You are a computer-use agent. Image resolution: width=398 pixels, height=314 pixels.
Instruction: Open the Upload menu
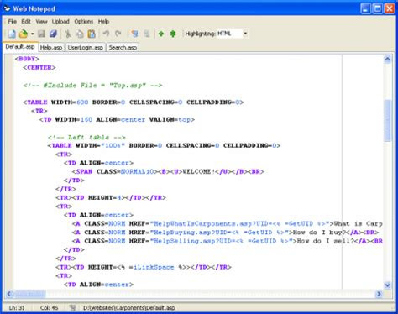point(60,22)
